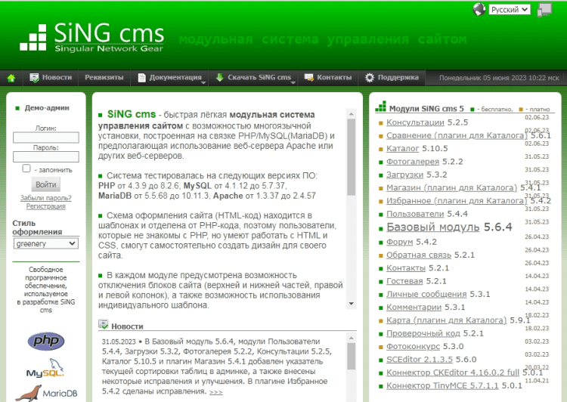Expand the Документация menu arrow
567x402 pixels.
pos(203,83)
